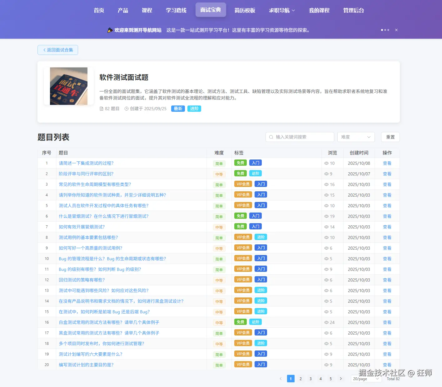Click 返回面试合集 back button
The image size is (442, 387).
(58, 50)
